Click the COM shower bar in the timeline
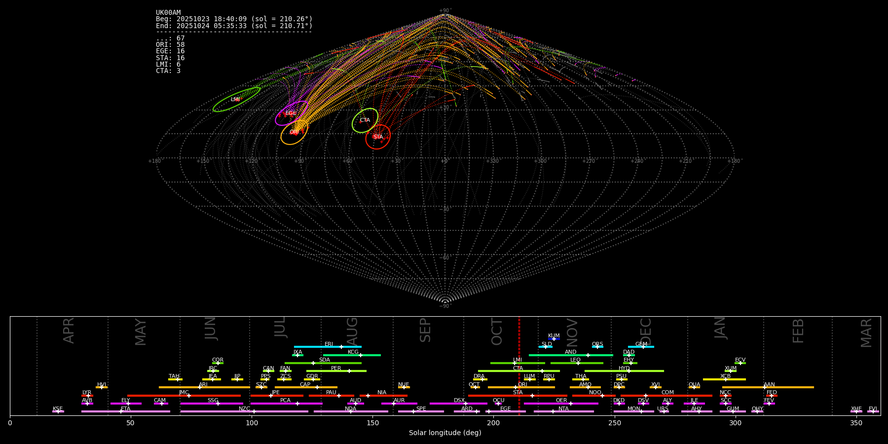The height and width of the screenshot is (444, 888). [666, 396]
